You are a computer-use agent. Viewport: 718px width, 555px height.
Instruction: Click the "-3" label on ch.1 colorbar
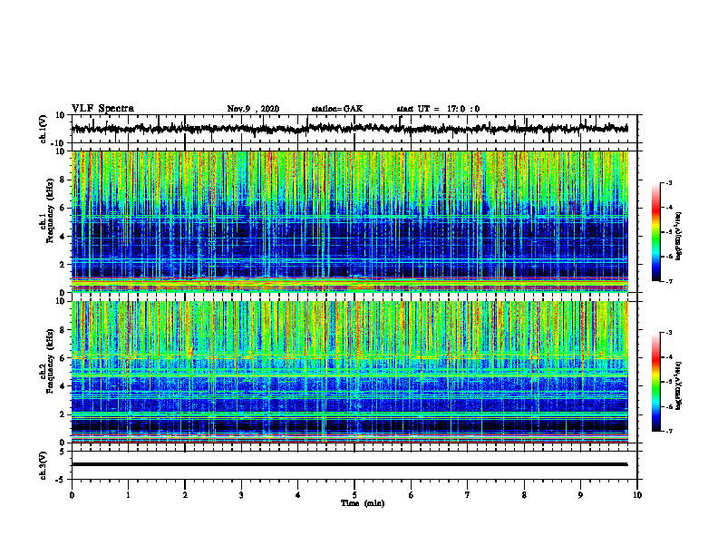click(x=668, y=183)
